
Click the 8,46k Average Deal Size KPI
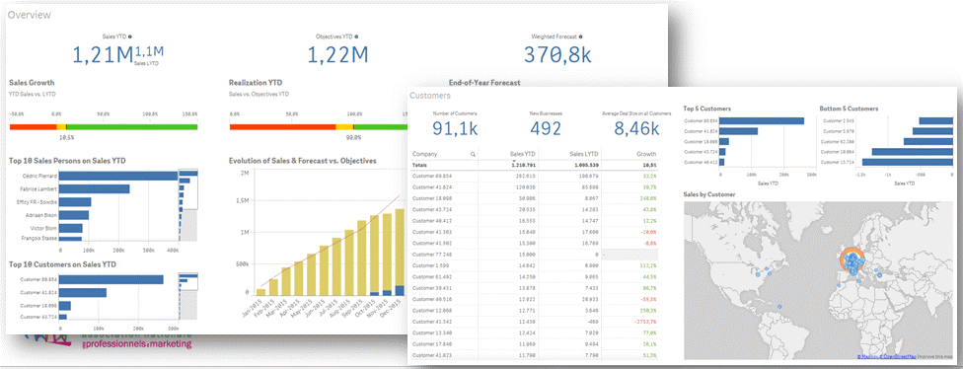pos(636,128)
